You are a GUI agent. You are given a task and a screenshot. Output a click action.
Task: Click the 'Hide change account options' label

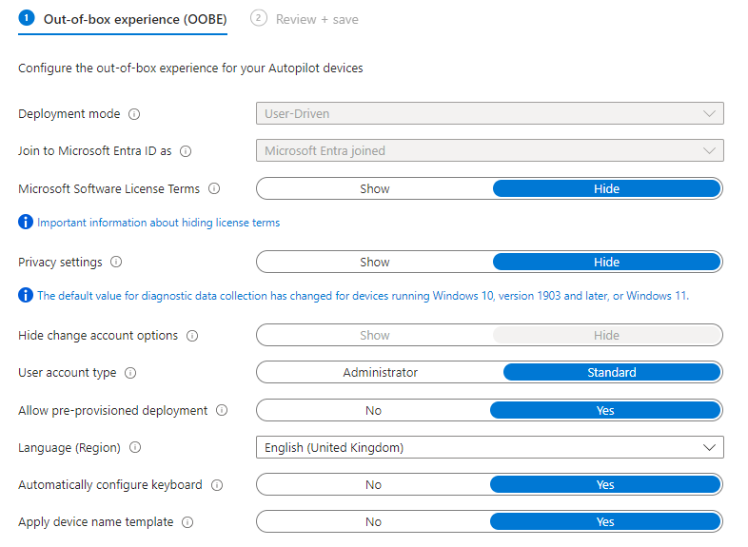click(98, 336)
